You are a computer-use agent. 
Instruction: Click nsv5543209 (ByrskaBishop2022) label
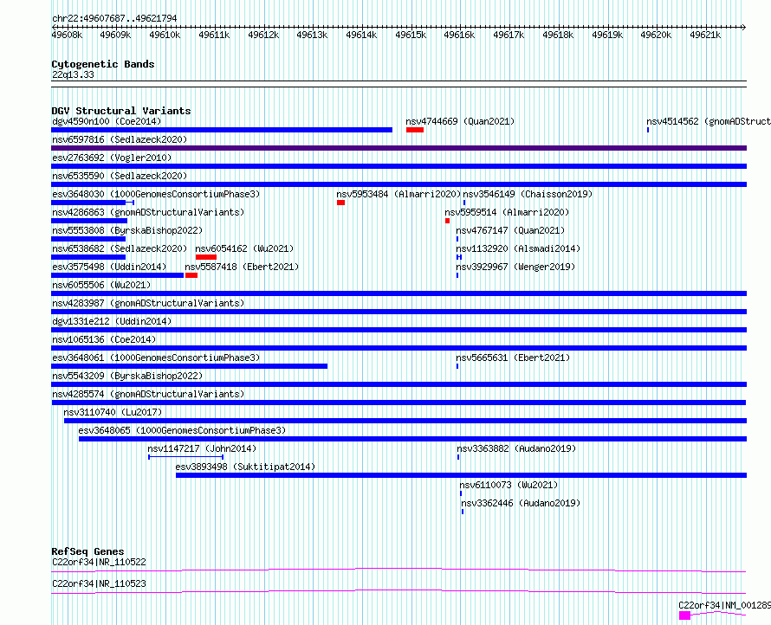click(x=127, y=376)
